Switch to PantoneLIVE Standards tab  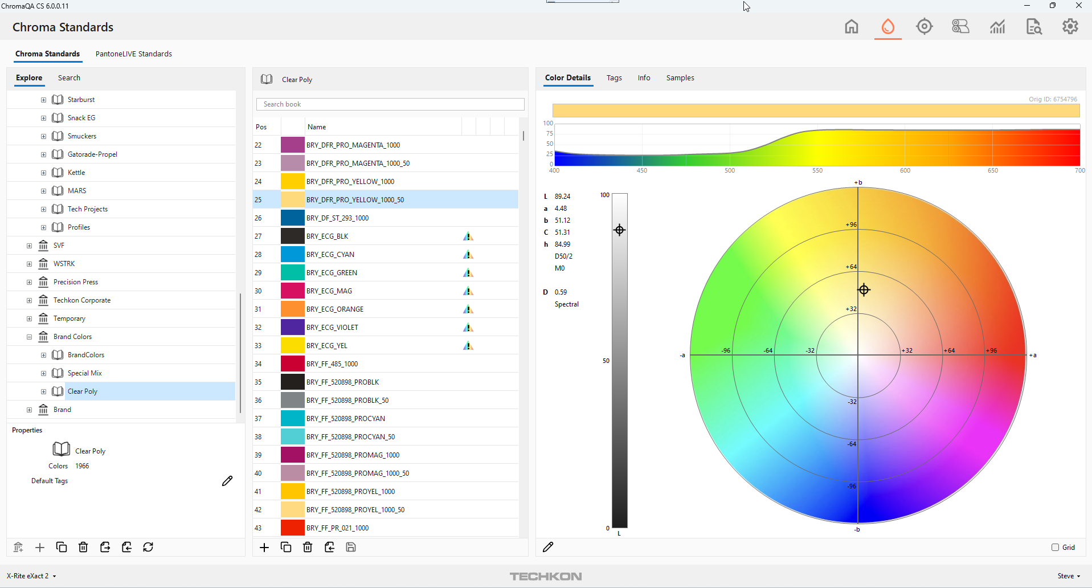click(134, 54)
